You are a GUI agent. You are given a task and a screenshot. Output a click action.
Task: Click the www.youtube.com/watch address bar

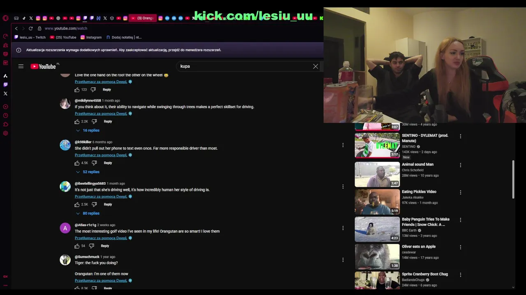pyautogui.click(x=66, y=29)
